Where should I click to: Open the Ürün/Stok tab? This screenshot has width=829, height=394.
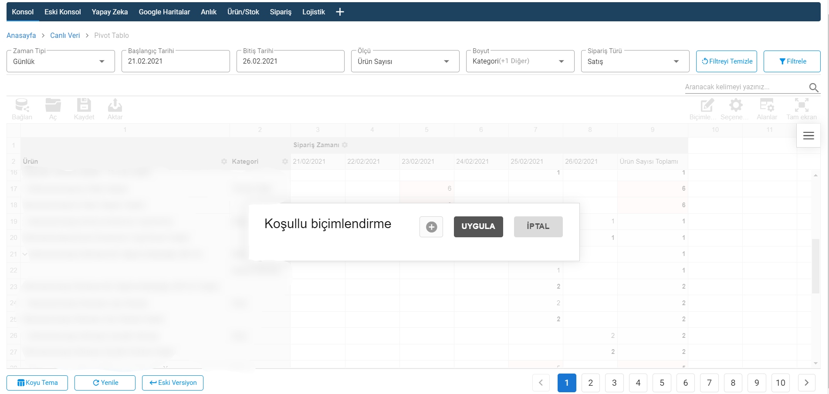click(x=243, y=12)
